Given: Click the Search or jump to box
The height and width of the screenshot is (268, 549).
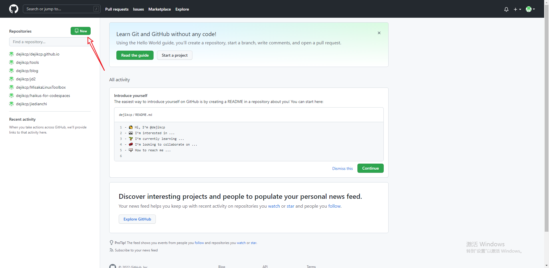Looking at the screenshot, I should (x=59, y=9).
